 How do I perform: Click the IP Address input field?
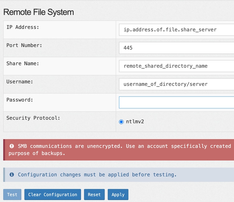176,30
